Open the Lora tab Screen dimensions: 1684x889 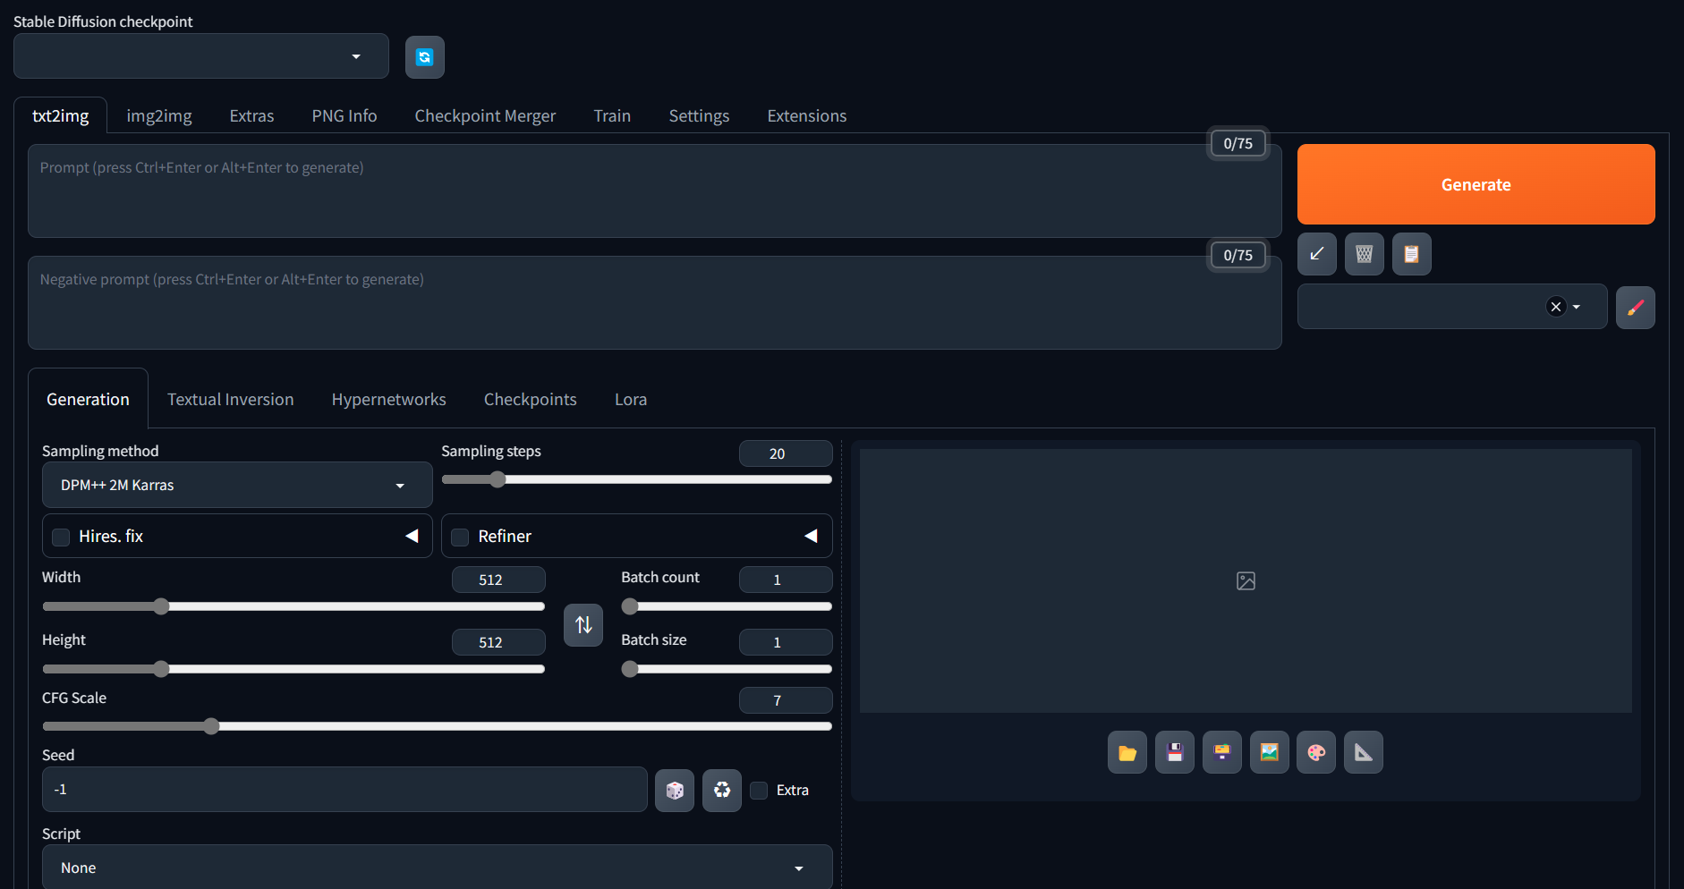(x=630, y=400)
